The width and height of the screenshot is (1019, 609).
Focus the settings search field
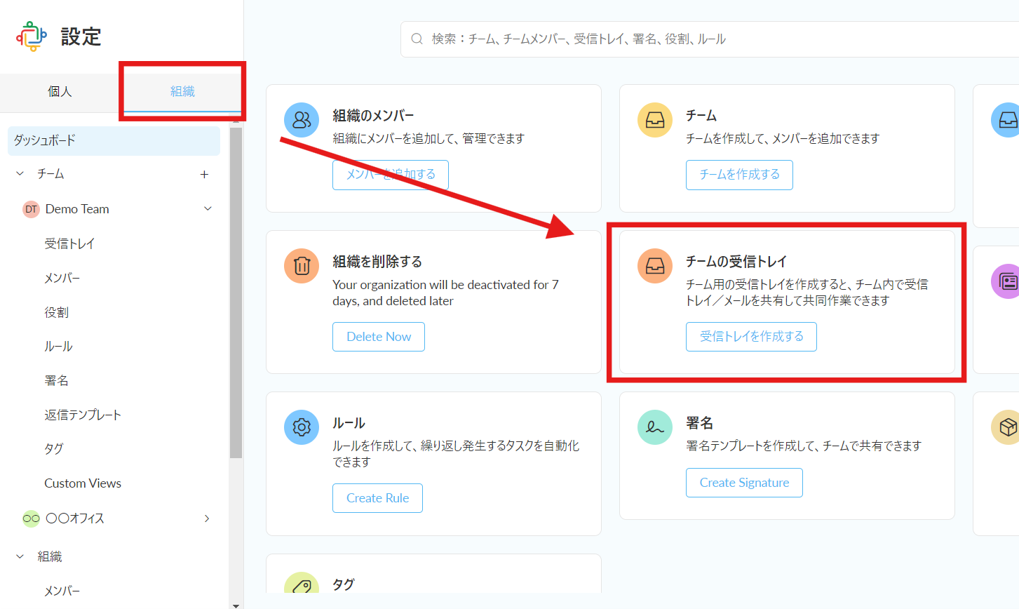[710, 39]
